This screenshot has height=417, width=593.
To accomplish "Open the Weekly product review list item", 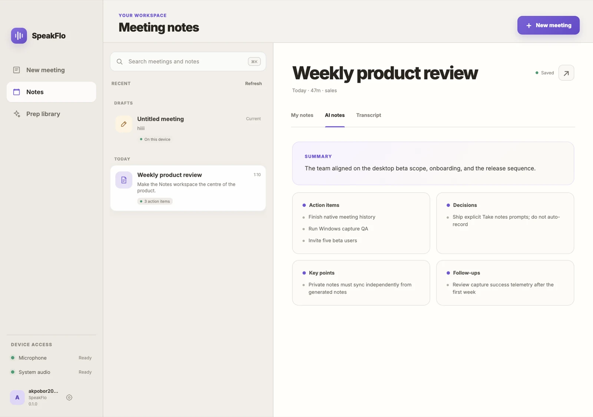I will (x=188, y=188).
